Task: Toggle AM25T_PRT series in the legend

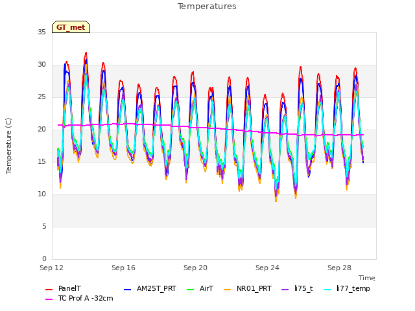Action: point(150,289)
